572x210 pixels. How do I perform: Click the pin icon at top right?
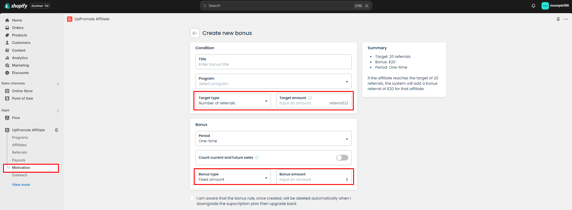(x=558, y=19)
